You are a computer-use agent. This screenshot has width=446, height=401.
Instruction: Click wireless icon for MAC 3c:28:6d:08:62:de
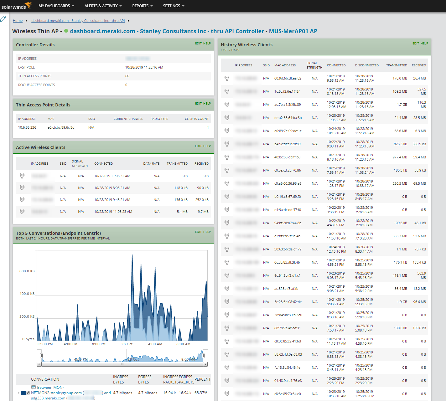click(x=227, y=302)
